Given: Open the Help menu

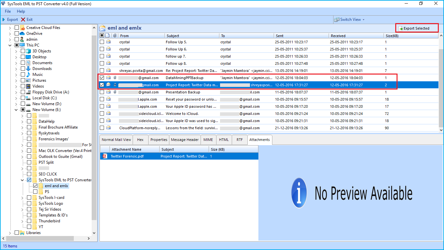Looking at the screenshot, I should coord(21,11).
